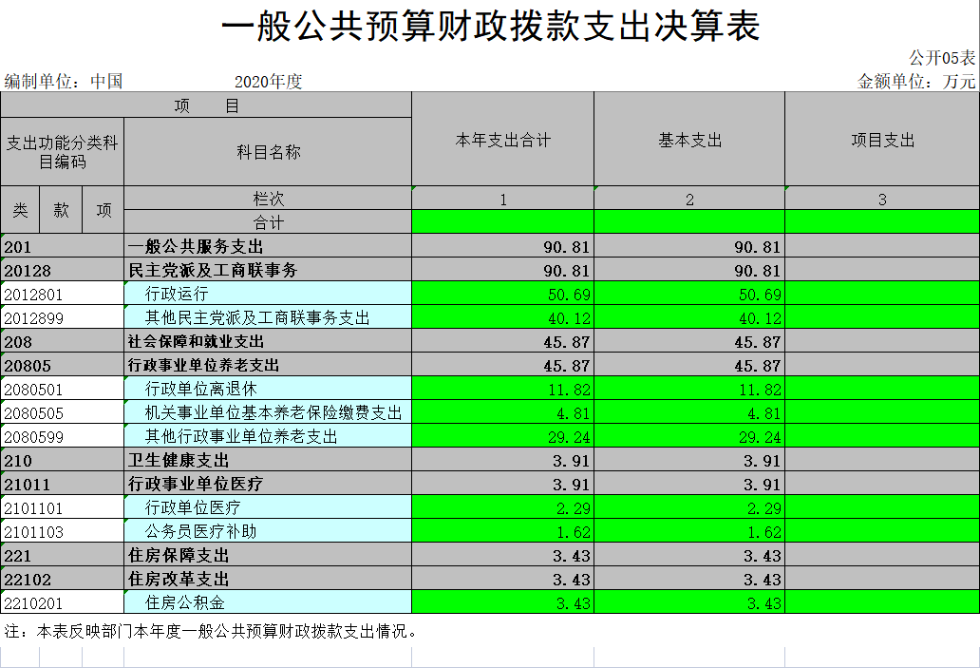The width and height of the screenshot is (980, 668).
Task: Select 29.24 in the 本年支出合计 column
Action: [502, 436]
